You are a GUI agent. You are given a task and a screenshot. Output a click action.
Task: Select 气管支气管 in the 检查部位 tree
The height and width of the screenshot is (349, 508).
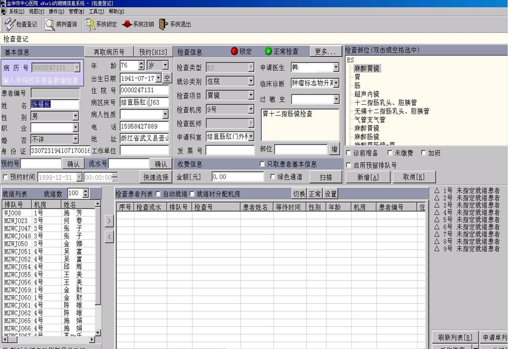tap(370, 119)
